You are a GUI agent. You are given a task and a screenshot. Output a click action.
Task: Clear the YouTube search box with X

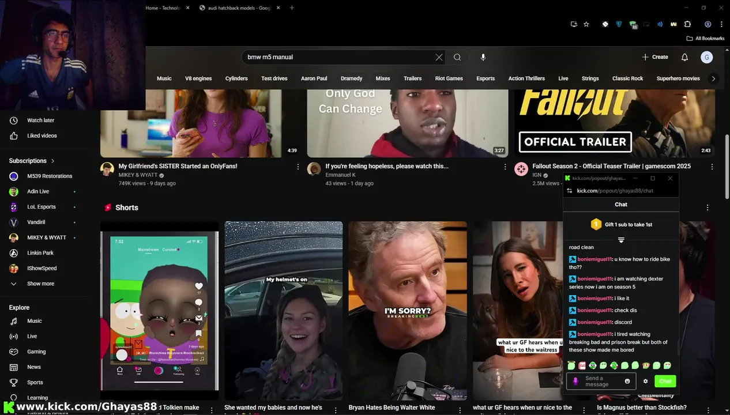[439, 57]
